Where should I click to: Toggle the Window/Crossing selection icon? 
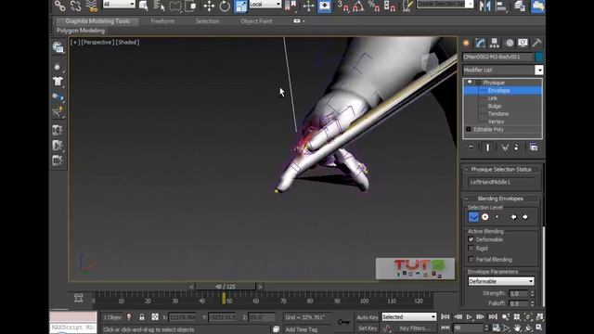coord(191,6)
